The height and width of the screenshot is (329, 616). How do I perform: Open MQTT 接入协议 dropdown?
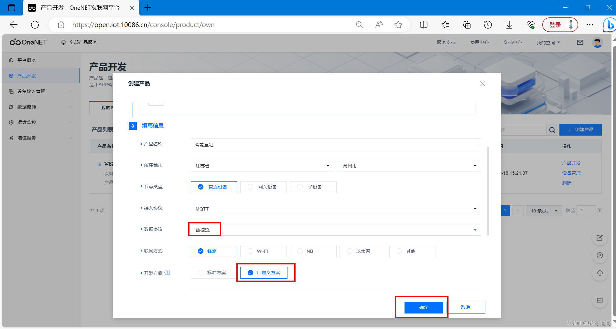(x=336, y=209)
